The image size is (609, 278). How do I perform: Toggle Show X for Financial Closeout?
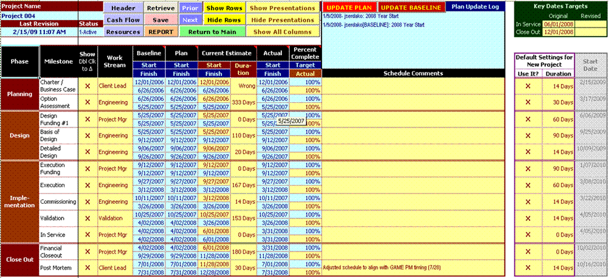pyautogui.click(x=88, y=252)
